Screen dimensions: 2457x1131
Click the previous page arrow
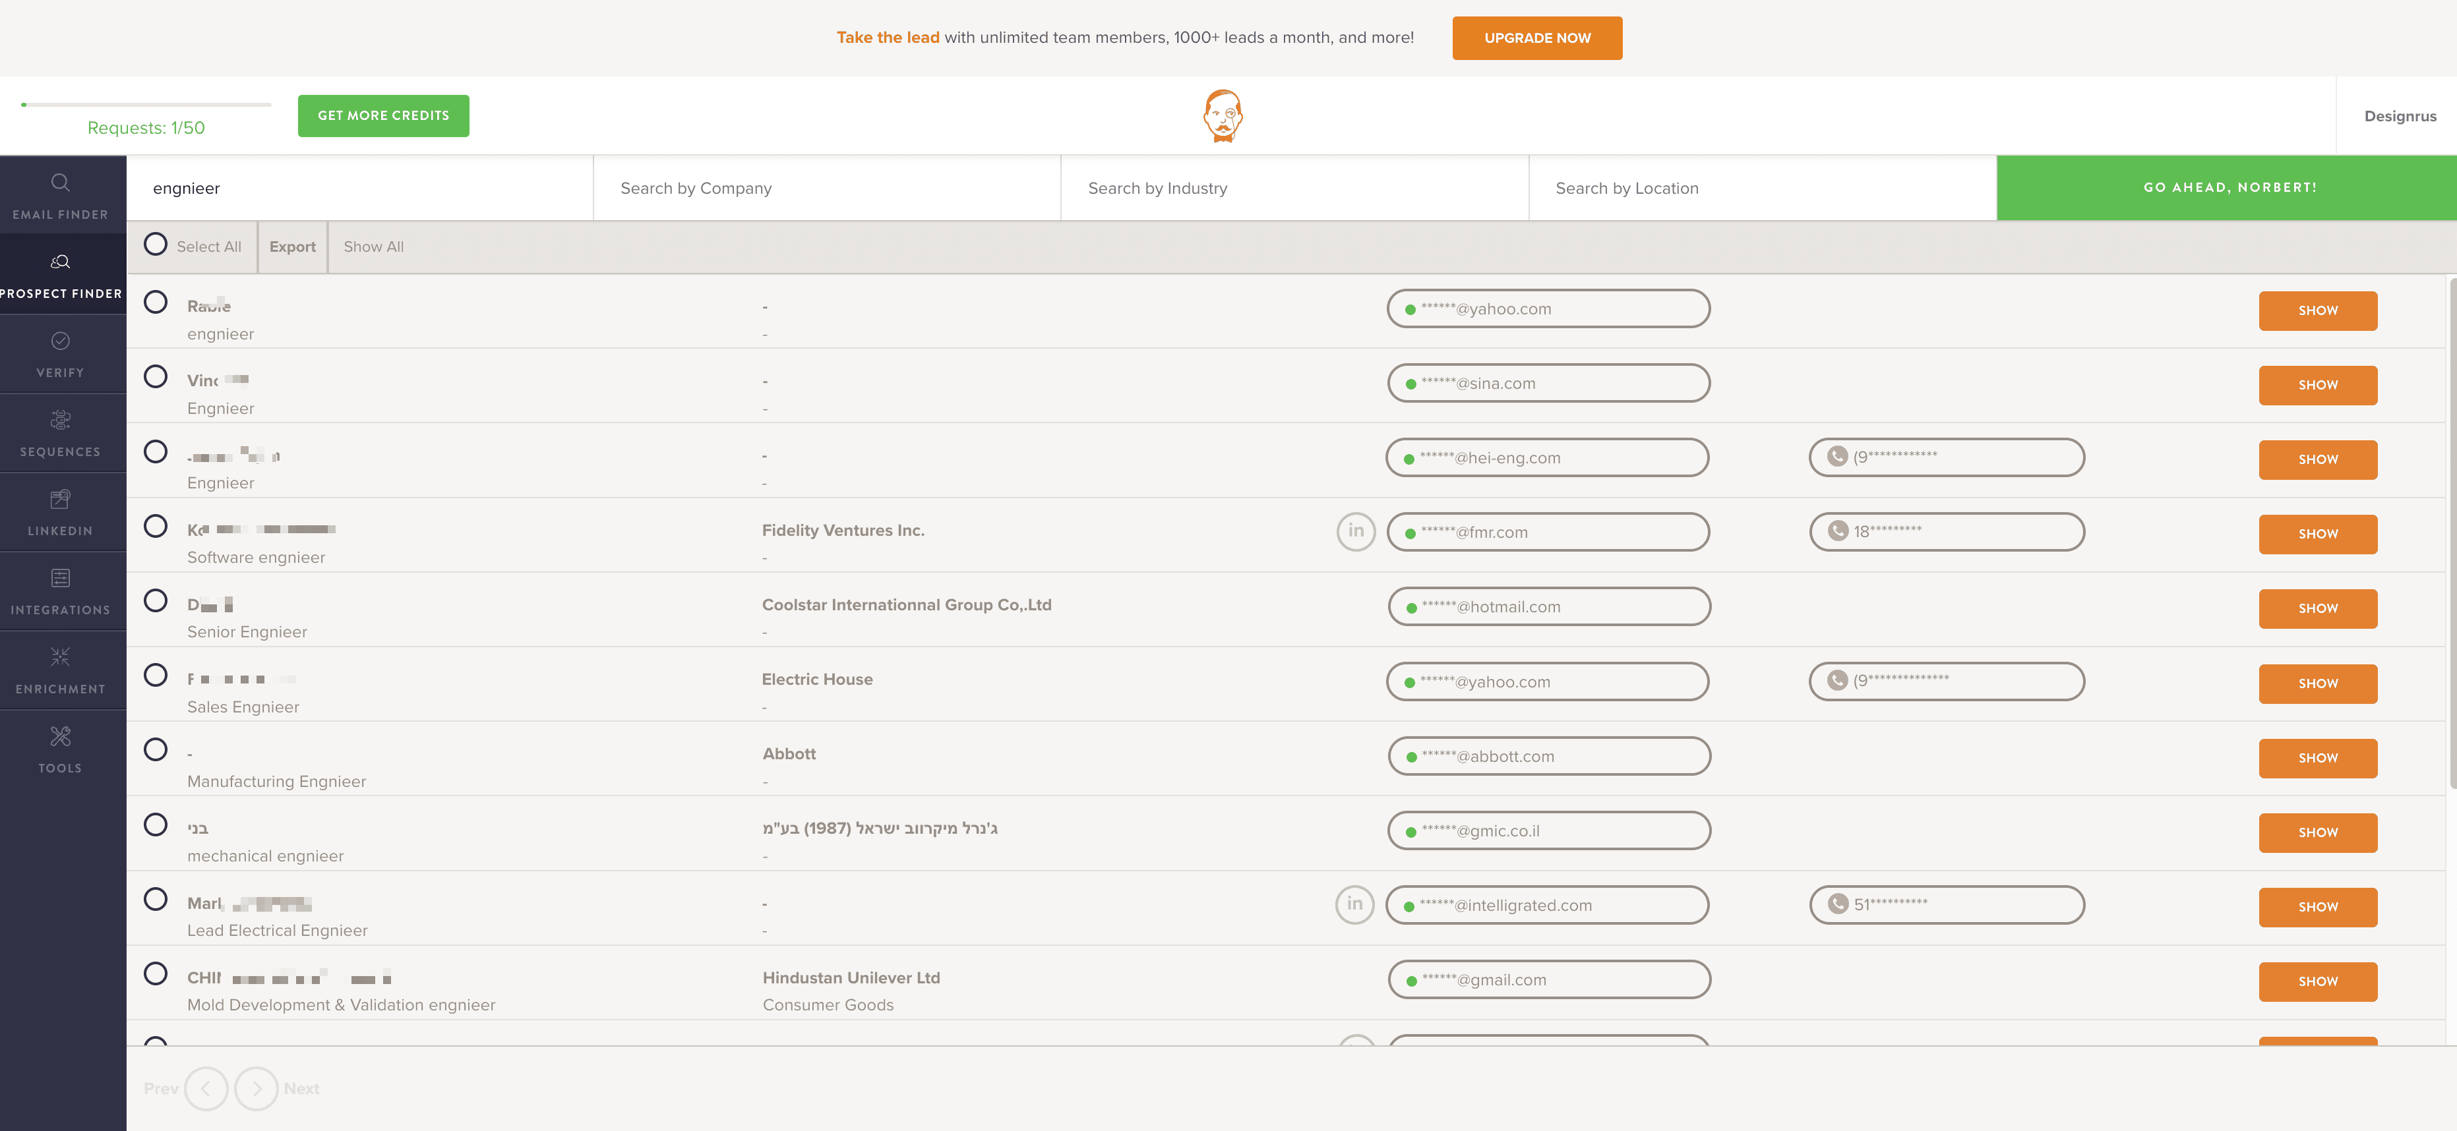coord(206,1088)
